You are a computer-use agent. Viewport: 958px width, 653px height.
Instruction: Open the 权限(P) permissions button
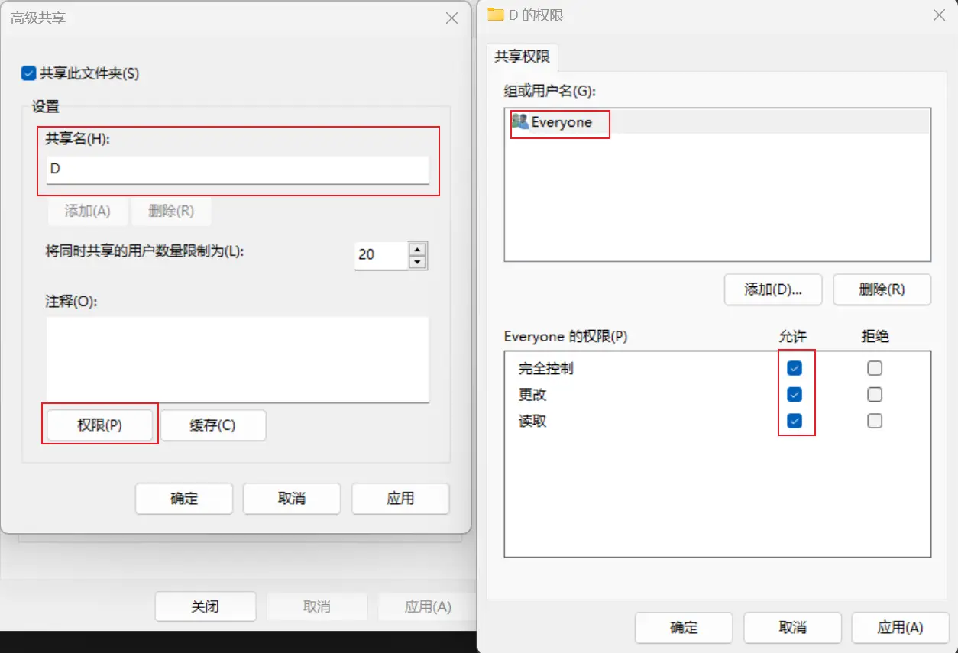tap(99, 425)
